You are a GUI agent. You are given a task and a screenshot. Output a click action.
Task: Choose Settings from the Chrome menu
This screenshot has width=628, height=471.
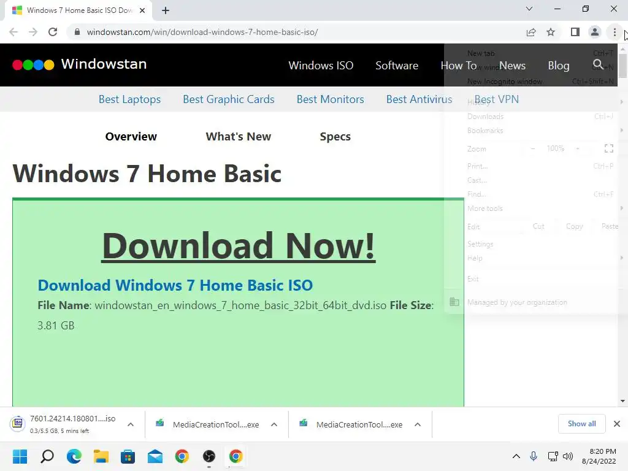480,244
